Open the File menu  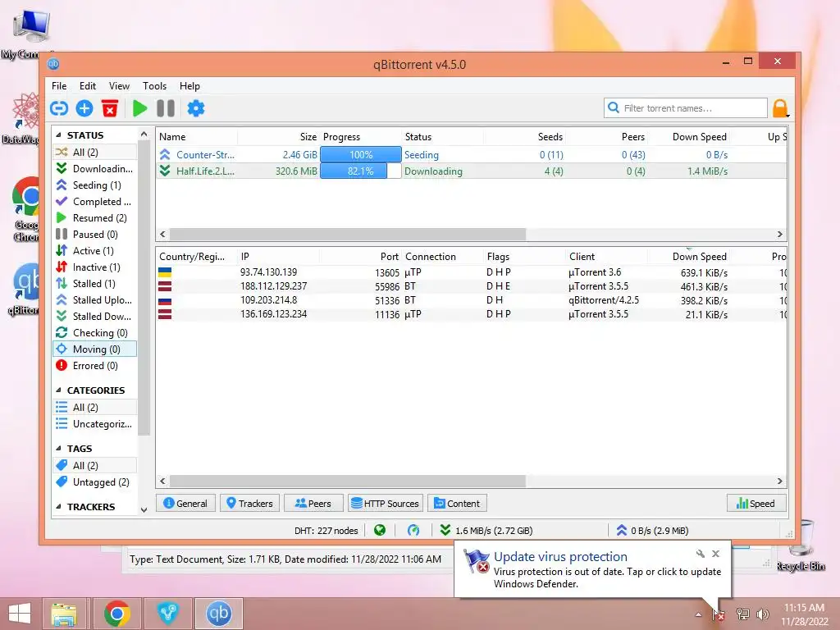[59, 86]
